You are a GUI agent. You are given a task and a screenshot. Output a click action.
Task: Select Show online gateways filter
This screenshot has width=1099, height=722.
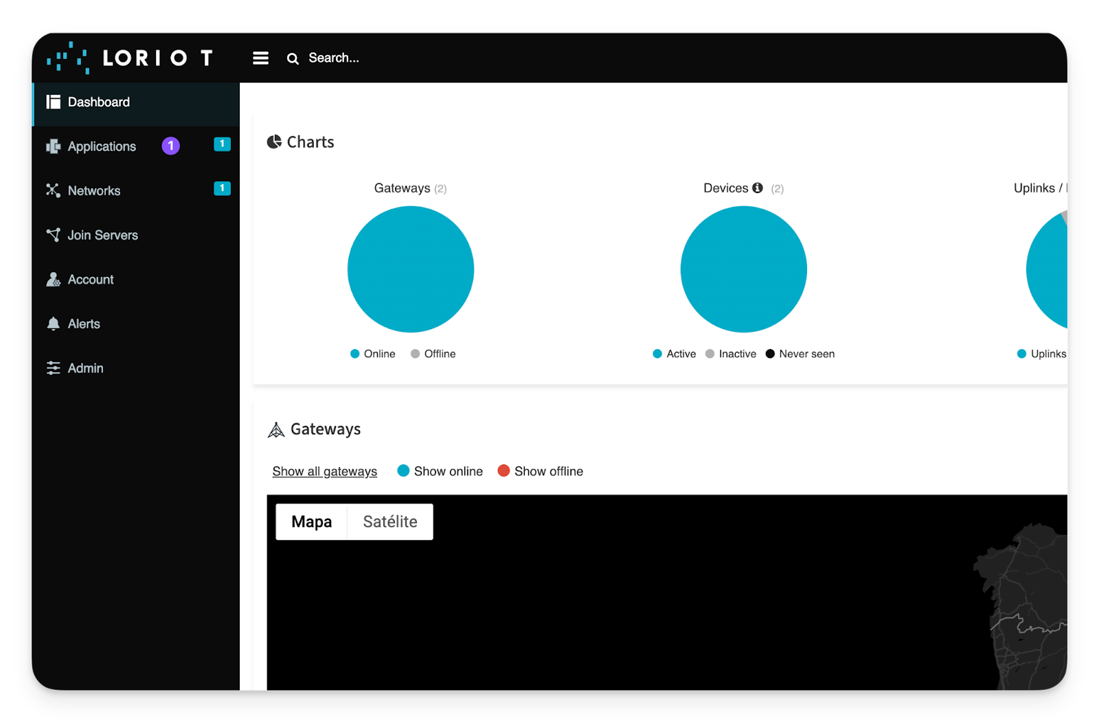[440, 471]
